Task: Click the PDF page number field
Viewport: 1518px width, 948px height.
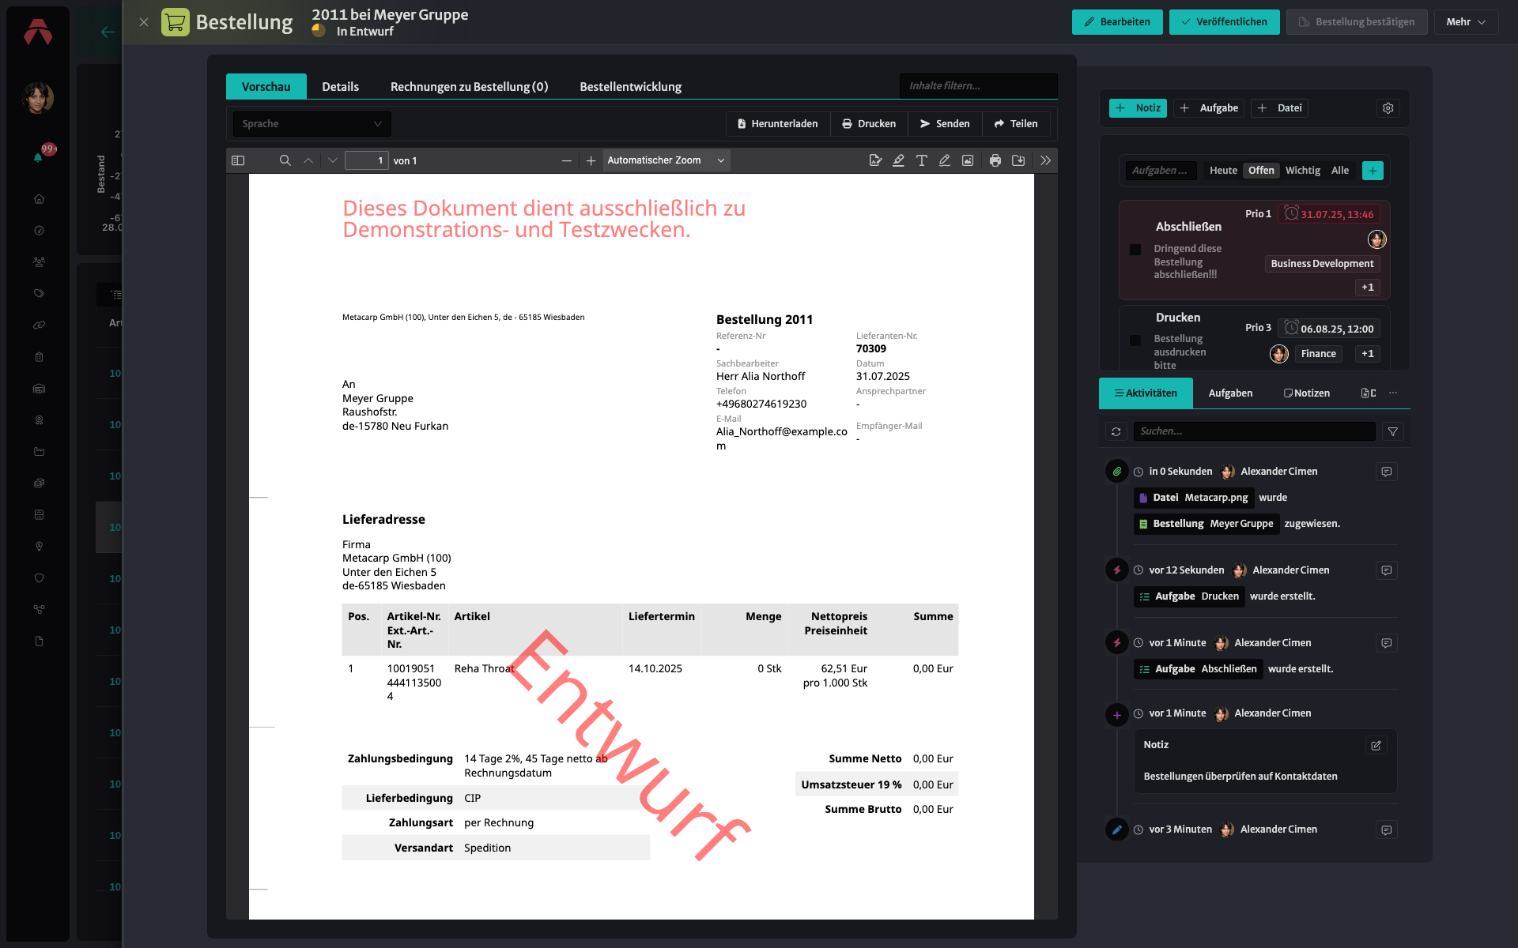Action: point(367,160)
